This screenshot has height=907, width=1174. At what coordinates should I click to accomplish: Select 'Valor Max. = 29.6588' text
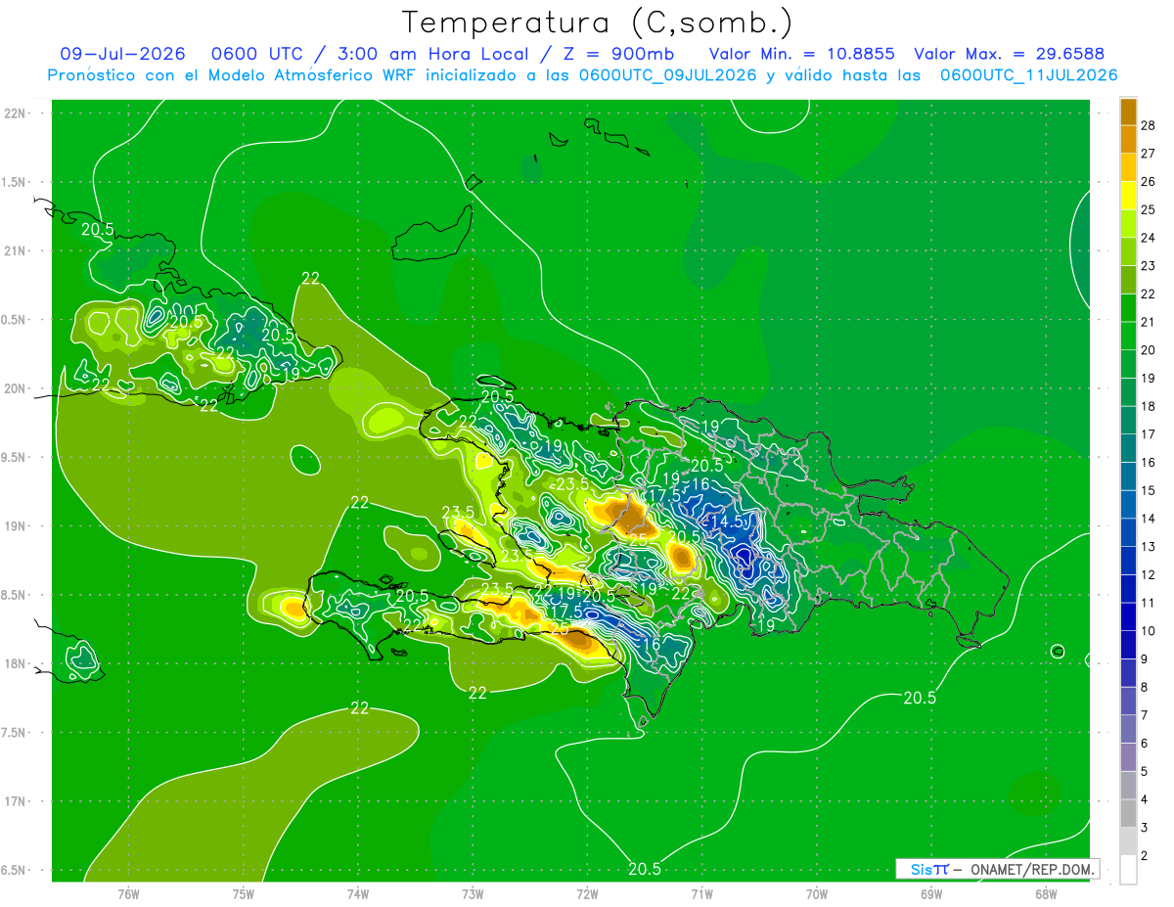click(x=1010, y=54)
